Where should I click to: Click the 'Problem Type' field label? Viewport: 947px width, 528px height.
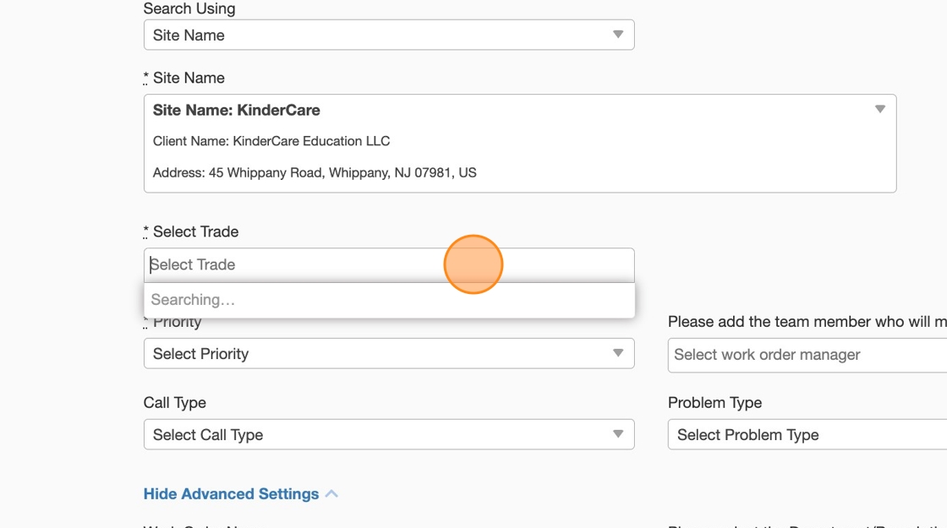pos(714,403)
